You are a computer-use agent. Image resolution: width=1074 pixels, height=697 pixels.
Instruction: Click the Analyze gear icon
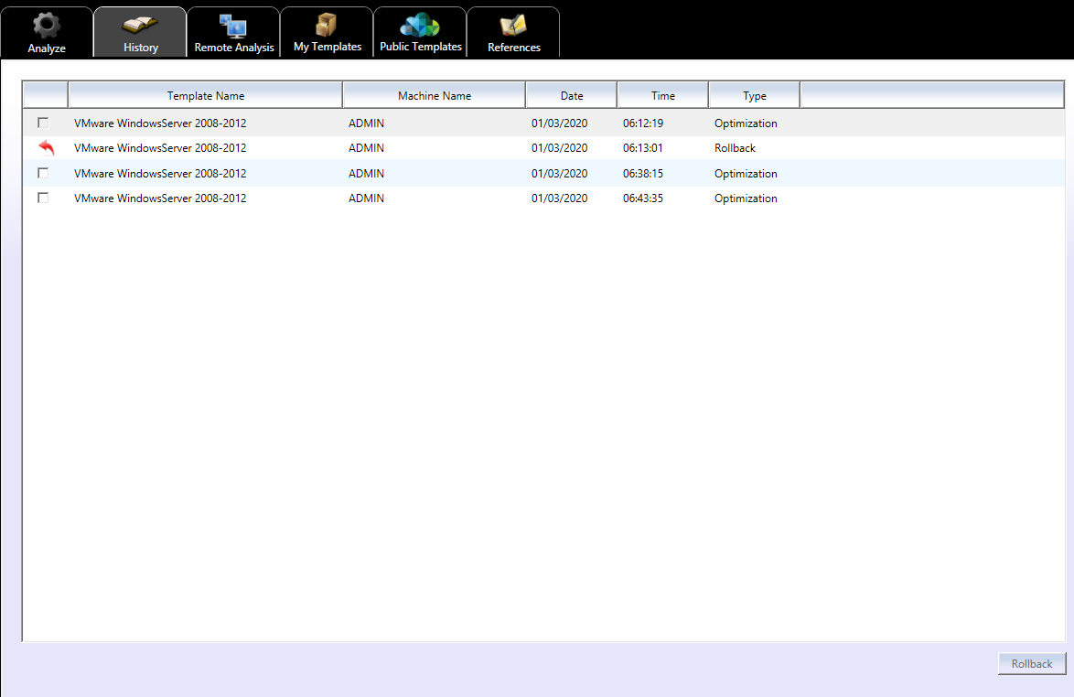(x=47, y=26)
